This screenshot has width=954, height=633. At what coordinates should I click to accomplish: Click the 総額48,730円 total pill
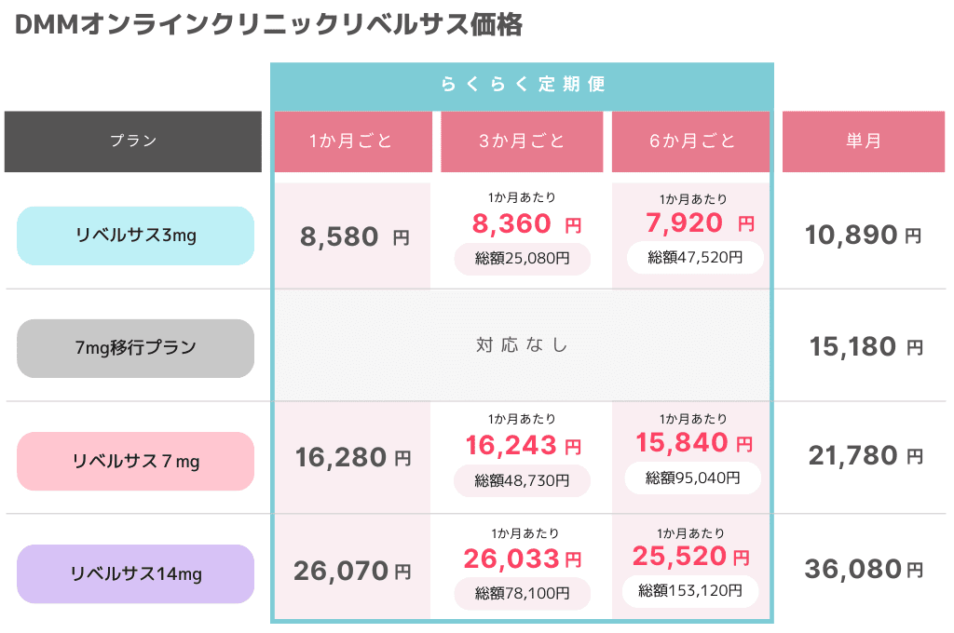tap(522, 480)
